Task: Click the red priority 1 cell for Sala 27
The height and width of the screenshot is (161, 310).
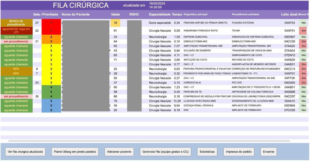Action: pyautogui.click(x=51, y=23)
